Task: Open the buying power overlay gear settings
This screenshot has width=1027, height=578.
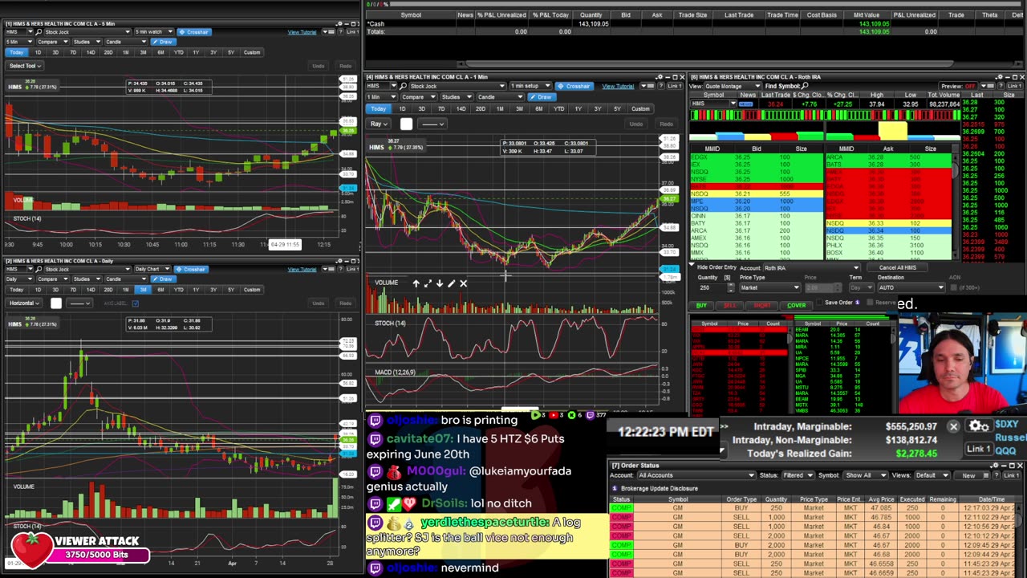Action: (x=977, y=427)
